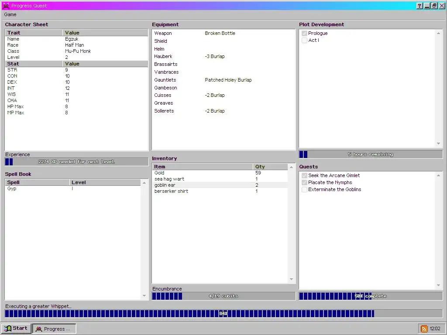Click Plot Development scroll up arrow
447x335 pixels.
tap(438, 33)
